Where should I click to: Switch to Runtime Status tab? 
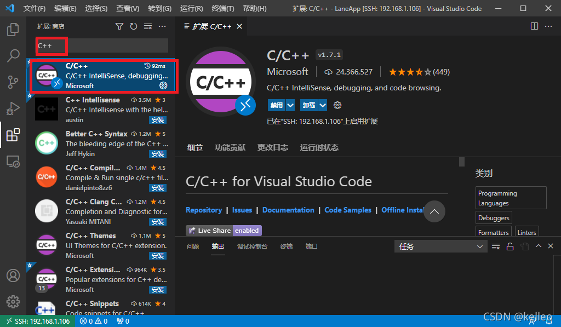pos(319,147)
